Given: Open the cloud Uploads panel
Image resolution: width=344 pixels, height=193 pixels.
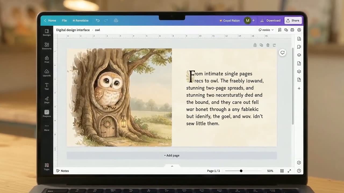Looking at the screenshot, I should (47, 73).
